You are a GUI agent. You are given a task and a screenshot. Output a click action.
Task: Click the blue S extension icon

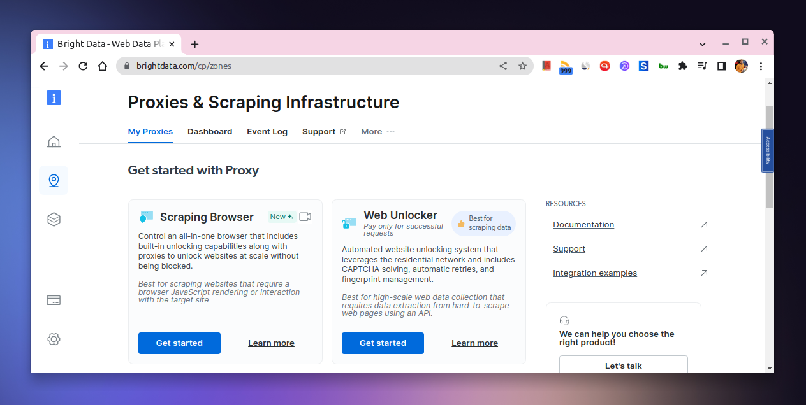pos(643,66)
